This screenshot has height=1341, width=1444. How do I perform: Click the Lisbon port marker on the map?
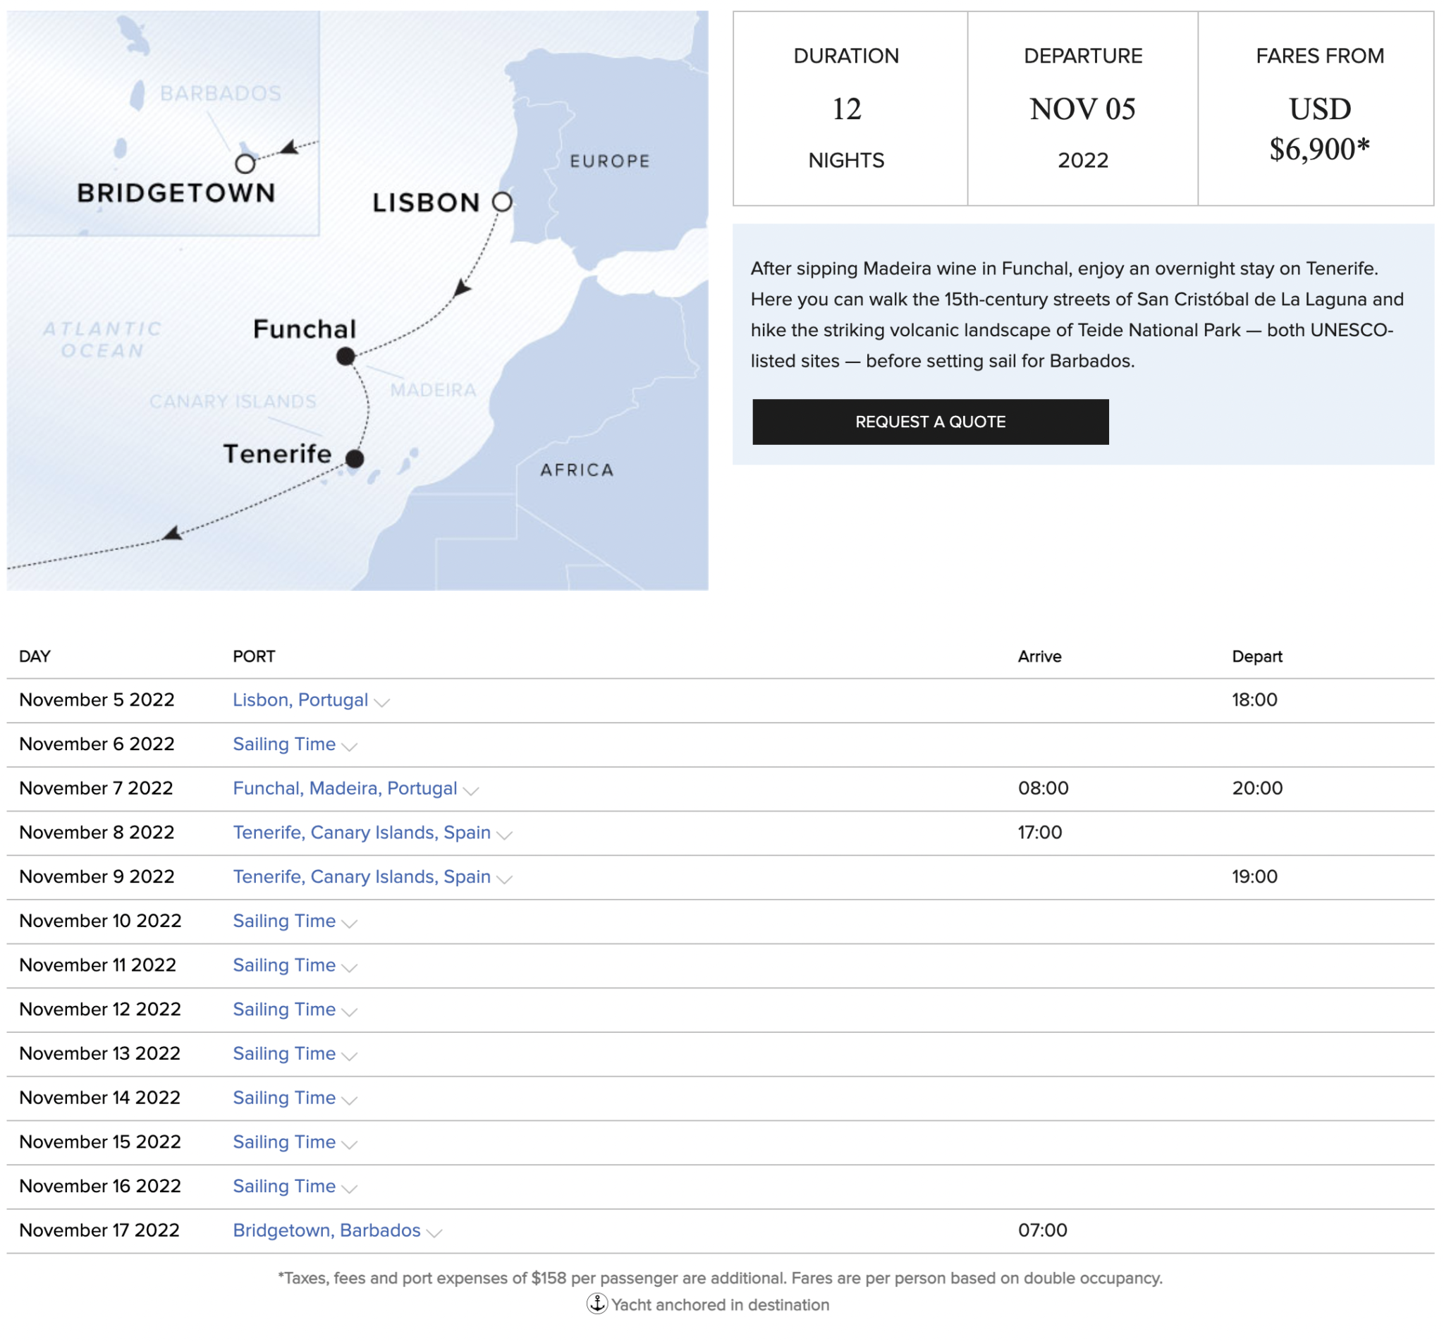pyautogui.click(x=502, y=202)
